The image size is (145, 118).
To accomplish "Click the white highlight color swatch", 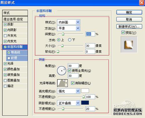I will [85, 91].
